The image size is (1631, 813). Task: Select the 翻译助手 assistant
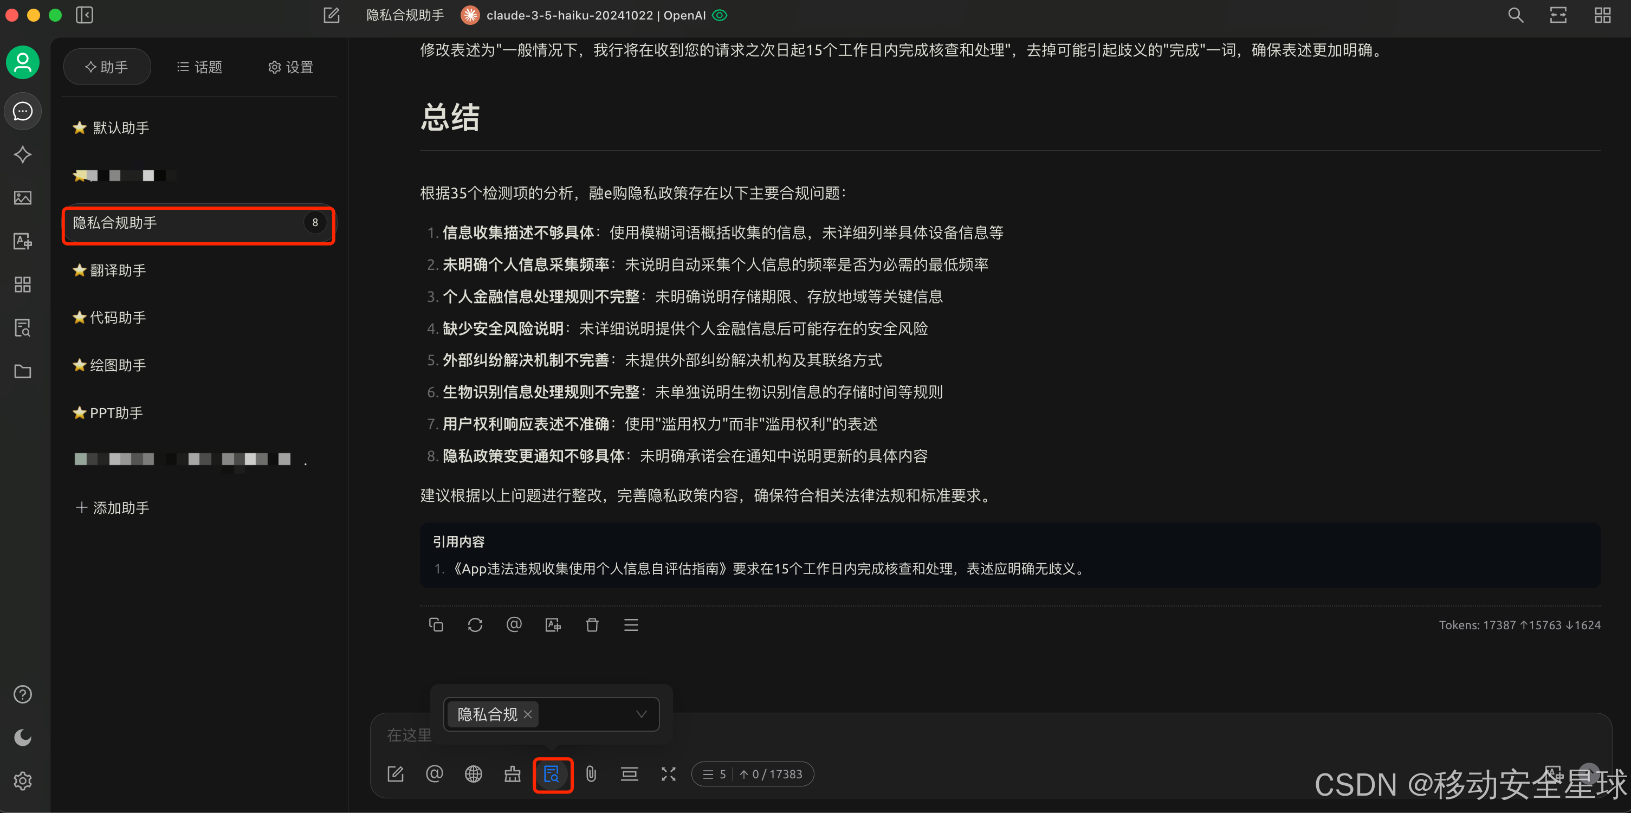(118, 270)
